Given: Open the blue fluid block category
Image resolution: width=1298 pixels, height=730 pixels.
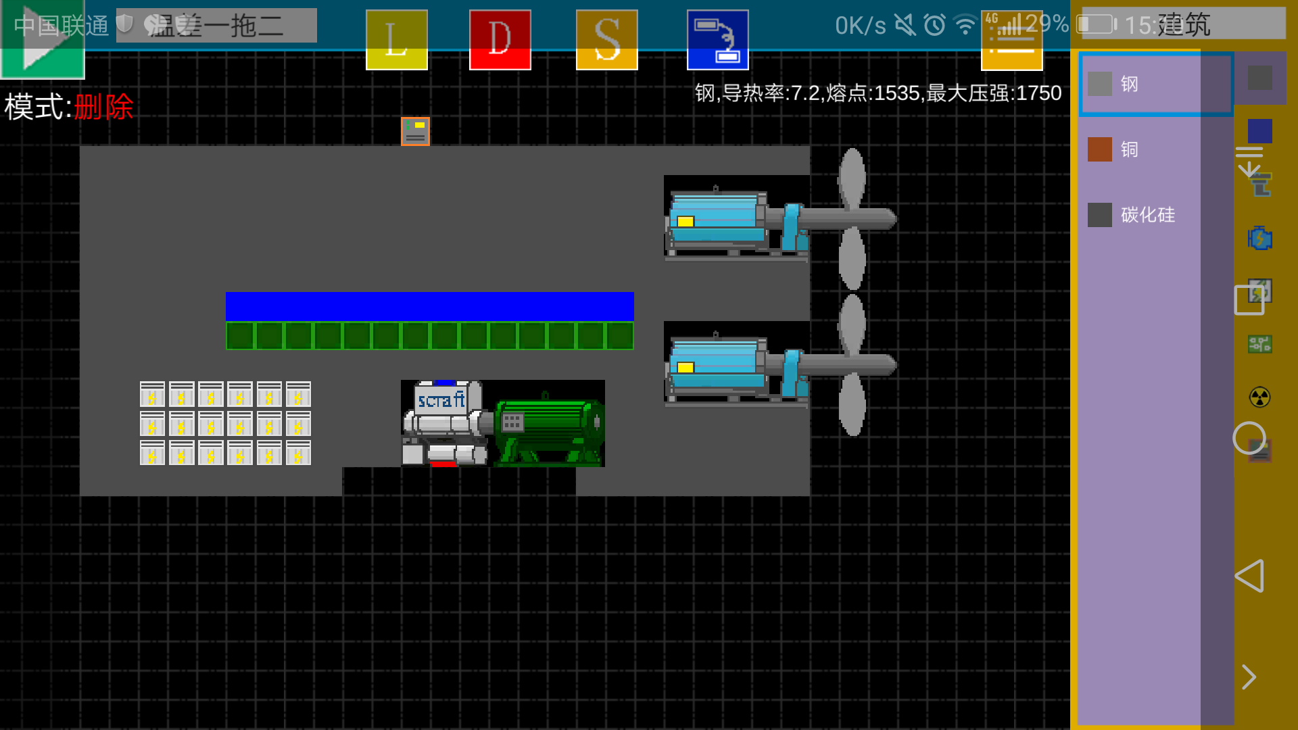Looking at the screenshot, I should coord(1260,130).
